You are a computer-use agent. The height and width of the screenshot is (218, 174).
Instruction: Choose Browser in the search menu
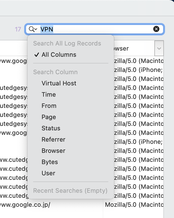click(x=53, y=151)
